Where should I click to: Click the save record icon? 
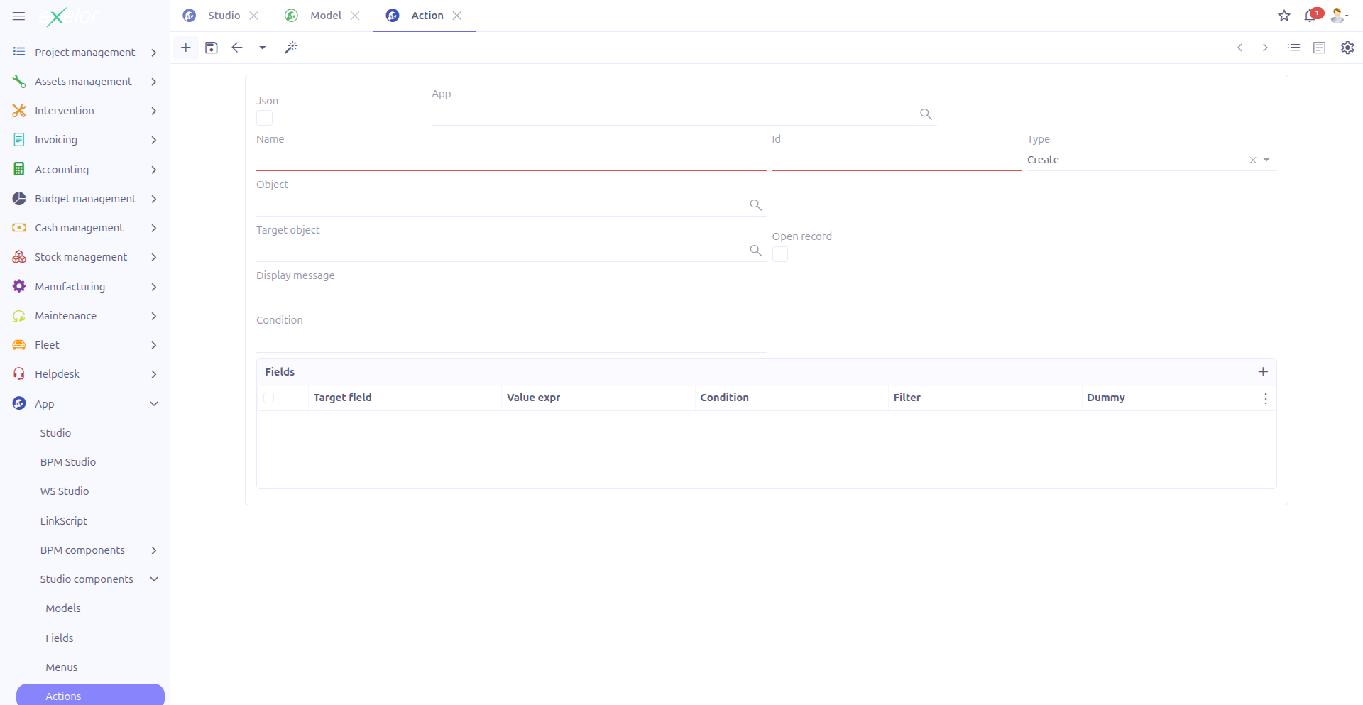211,48
